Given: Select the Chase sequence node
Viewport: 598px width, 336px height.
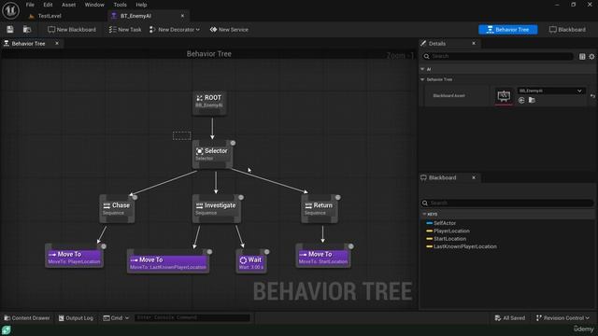Looking at the screenshot, I should (x=117, y=208).
